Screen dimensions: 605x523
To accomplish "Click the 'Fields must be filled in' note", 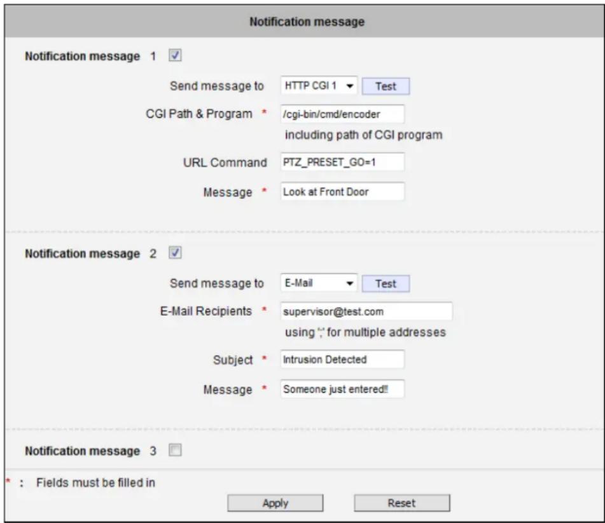I will pos(95,482).
